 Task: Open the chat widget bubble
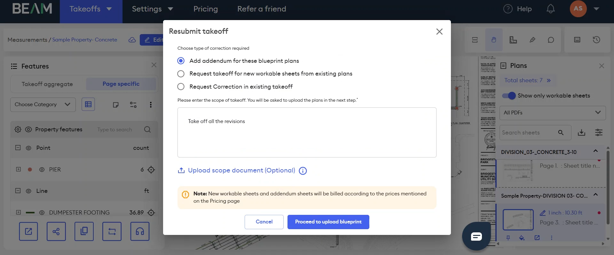(x=476, y=236)
